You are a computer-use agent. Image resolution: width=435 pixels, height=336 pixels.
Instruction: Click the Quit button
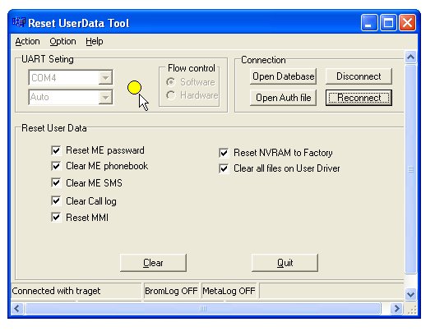click(x=285, y=263)
